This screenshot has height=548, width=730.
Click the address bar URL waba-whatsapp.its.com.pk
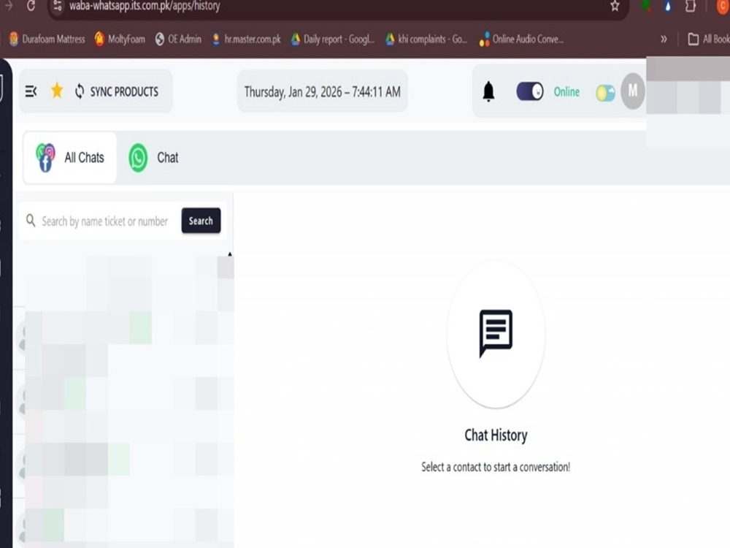point(145,6)
